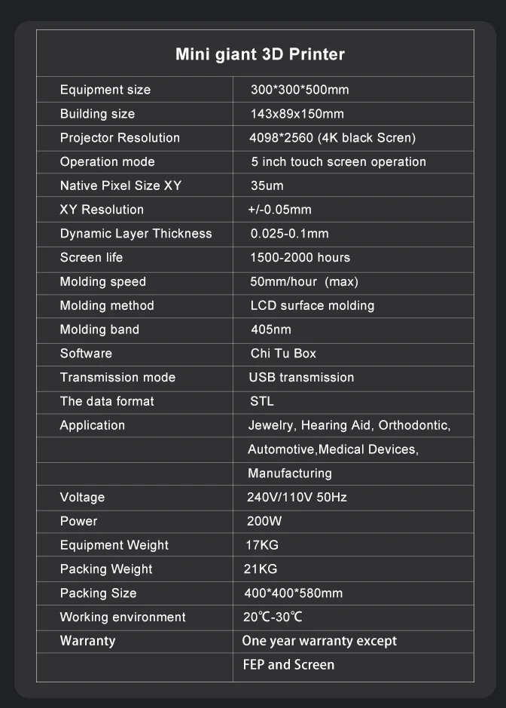Image resolution: width=506 pixels, height=708 pixels.
Task: Select the Warranty row label
Action: click(x=88, y=641)
